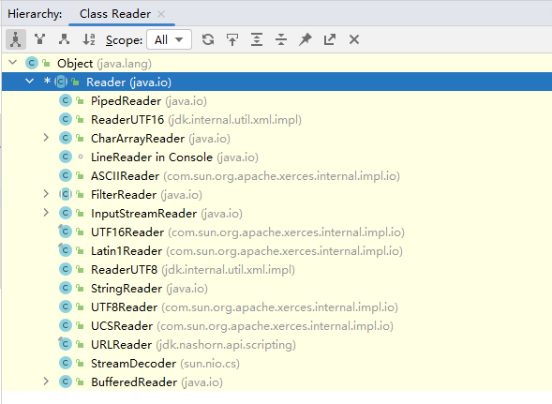Select FilterReader class row
This screenshot has height=404, width=552.
[276, 195]
